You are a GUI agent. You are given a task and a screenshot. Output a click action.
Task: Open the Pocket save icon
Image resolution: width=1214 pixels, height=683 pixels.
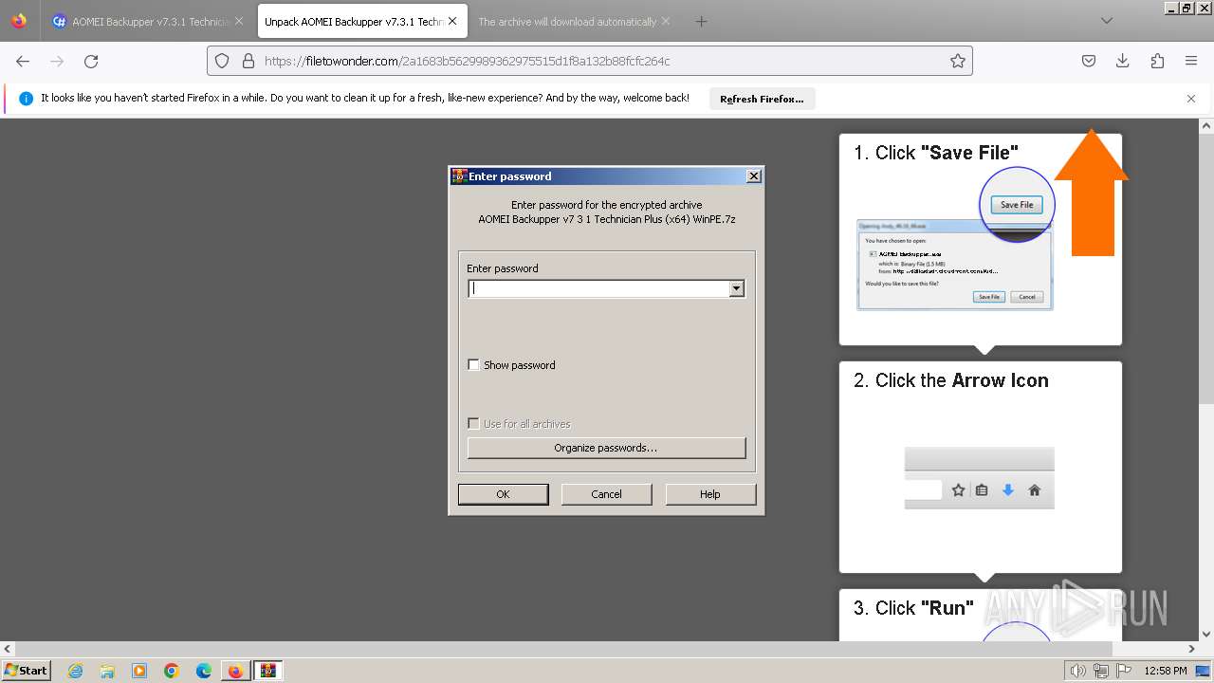pos(1089,61)
